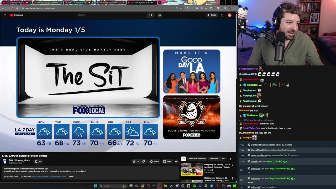This screenshot has height=189, width=336.
Task: Open browser home page icon
Action: pos(17,8)
